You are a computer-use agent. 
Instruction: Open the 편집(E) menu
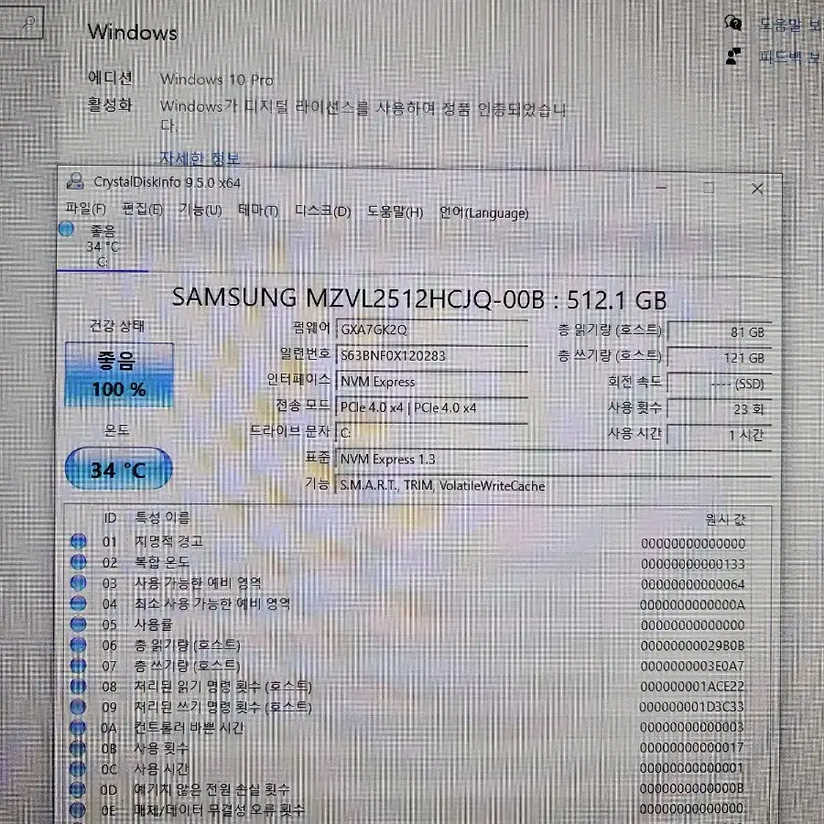[142, 209]
